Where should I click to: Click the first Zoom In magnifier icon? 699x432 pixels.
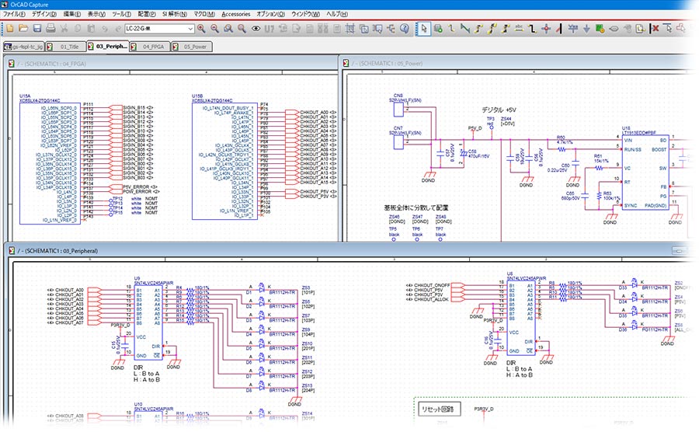click(201, 29)
